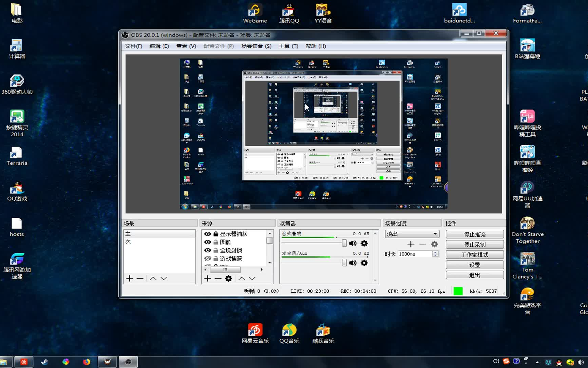Click the 时长 1000ms input field
The width and height of the screenshot is (588, 368).
(415, 254)
